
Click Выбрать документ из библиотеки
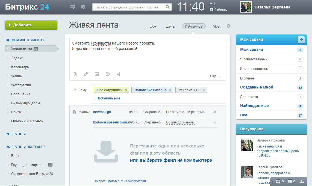click(120, 181)
